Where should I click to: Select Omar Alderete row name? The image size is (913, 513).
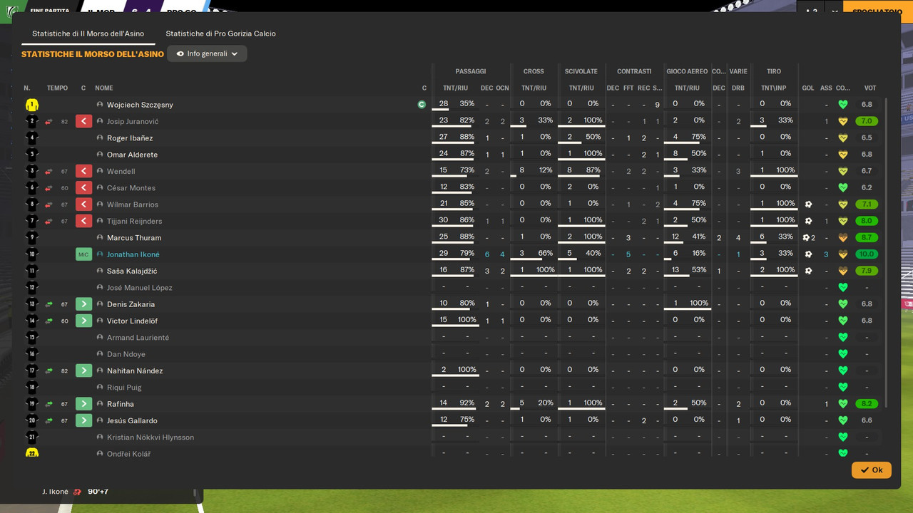coord(132,155)
